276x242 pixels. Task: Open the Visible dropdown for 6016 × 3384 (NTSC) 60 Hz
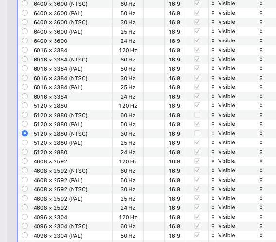click(240, 59)
